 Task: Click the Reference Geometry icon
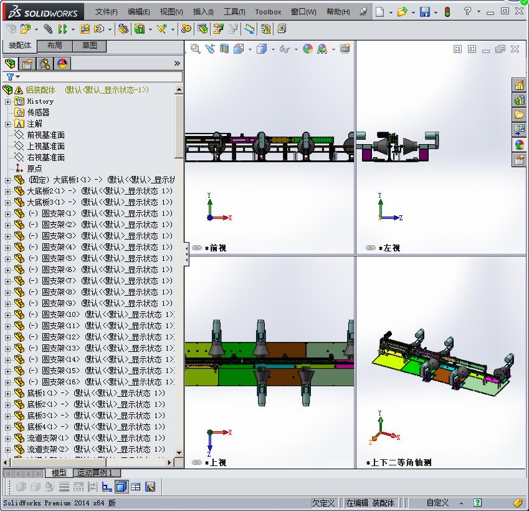(x=162, y=29)
